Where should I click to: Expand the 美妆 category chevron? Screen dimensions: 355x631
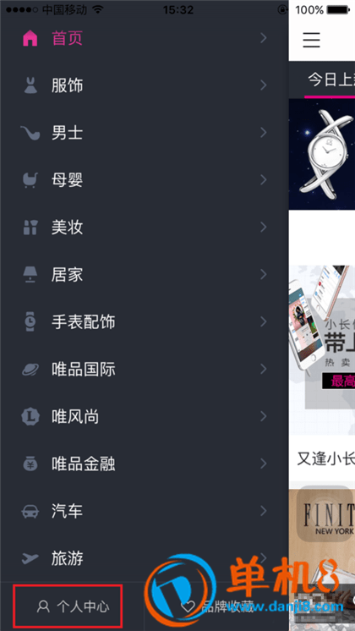[264, 228]
